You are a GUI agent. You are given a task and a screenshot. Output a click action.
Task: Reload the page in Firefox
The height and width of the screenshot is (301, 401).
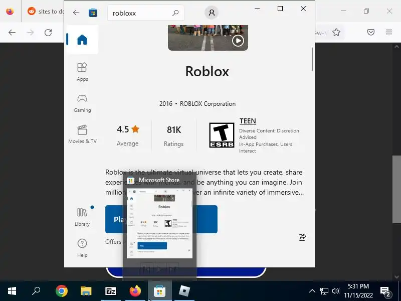click(x=48, y=33)
